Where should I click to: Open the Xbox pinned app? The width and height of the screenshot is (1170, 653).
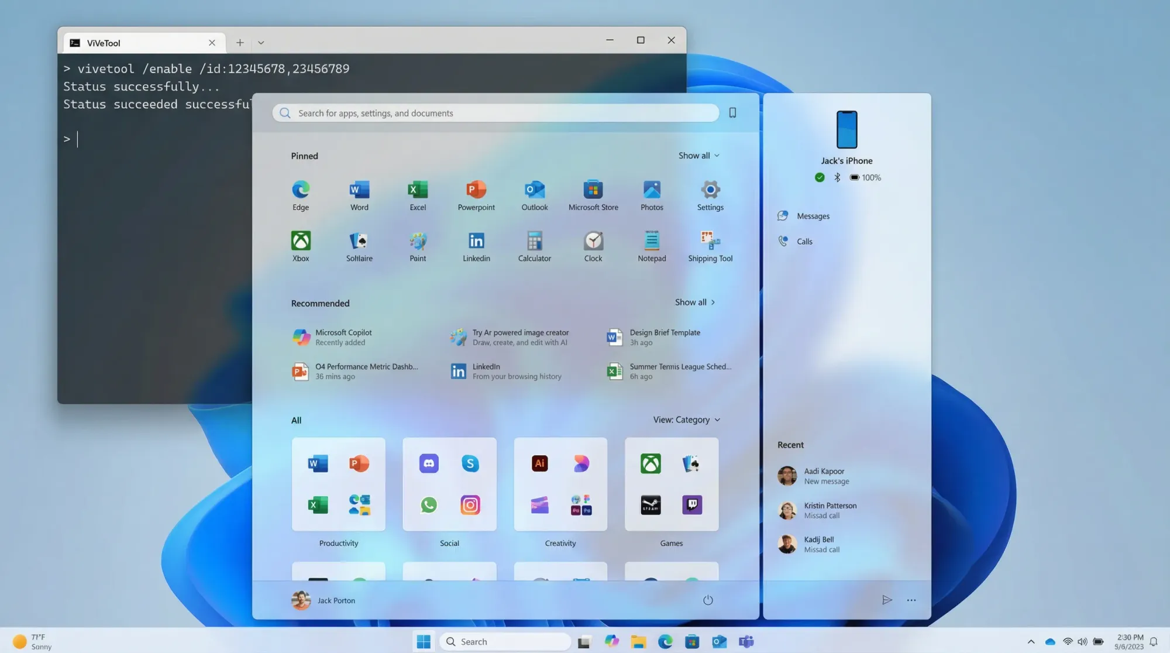[x=301, y=241]
